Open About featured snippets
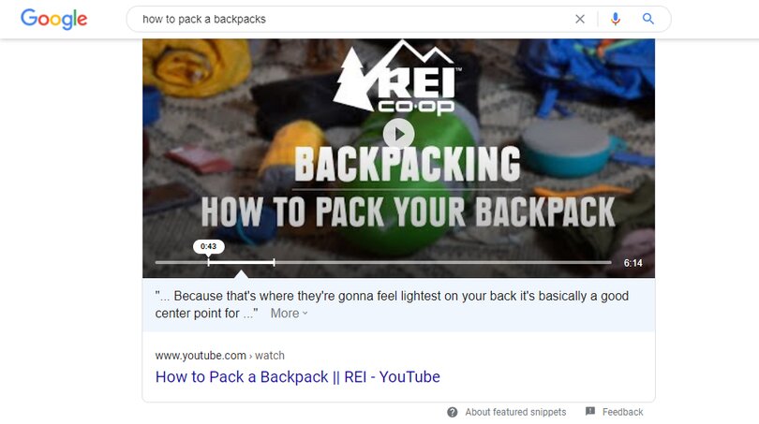The height and width of the screenshot is (424, 759). pyautogui.click(x=515, y=412)
